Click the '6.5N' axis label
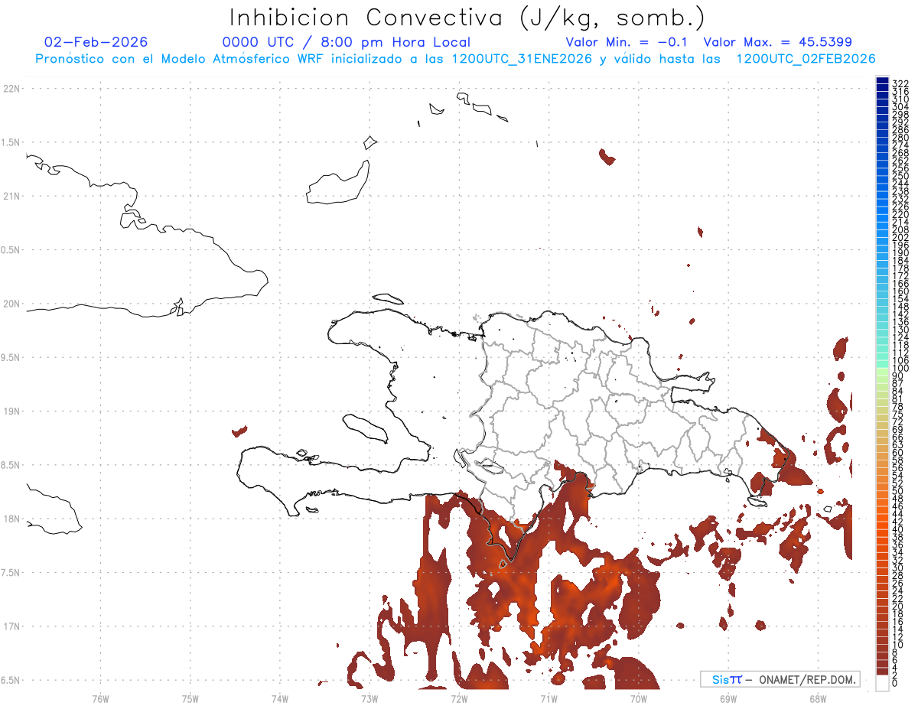918x709 pixels. (11, 680)
